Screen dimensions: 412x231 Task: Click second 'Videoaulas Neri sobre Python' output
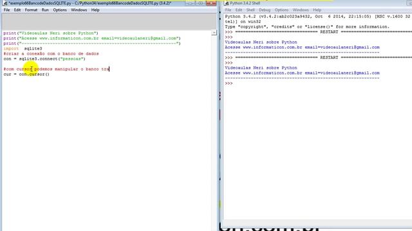click(x=261, y=68)
